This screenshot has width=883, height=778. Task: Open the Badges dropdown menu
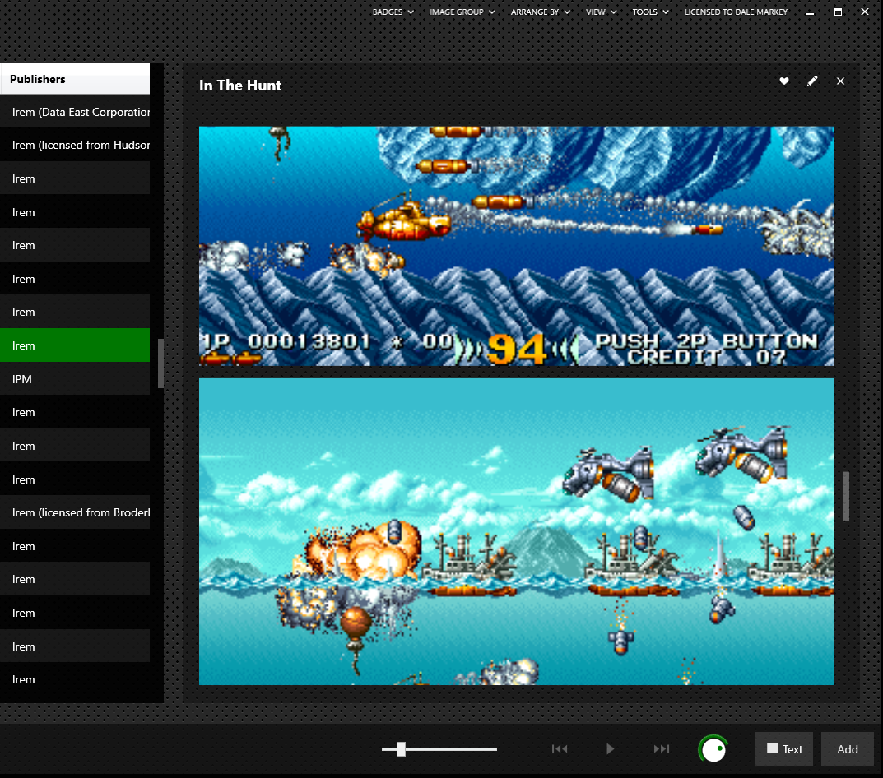point(393,12)
